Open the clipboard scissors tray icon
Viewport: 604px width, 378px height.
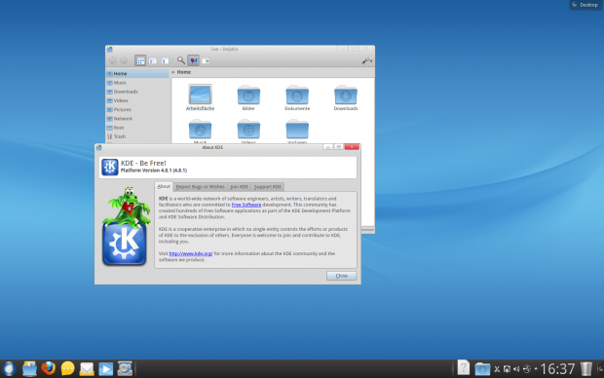pyautogui.click(x=497, y=369)
